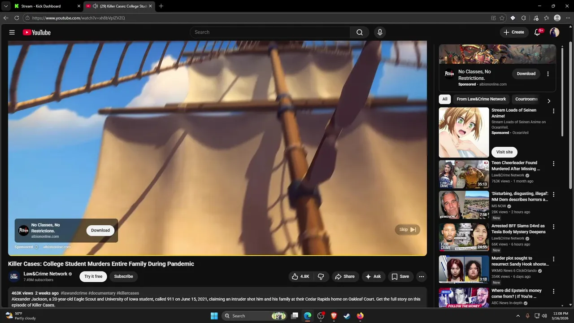574x323 pixels.
Task: Open options for the MS NOW video
Action: tap(553, 194)
